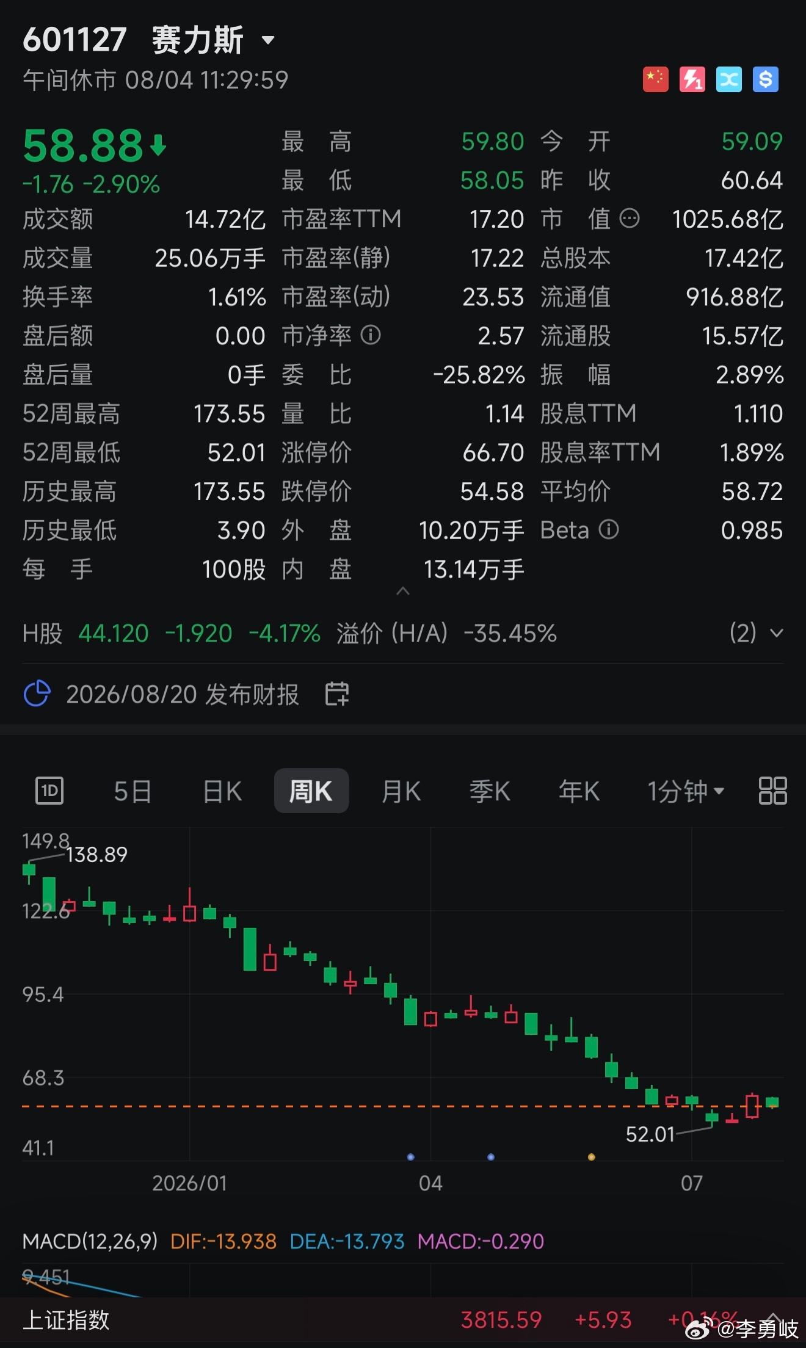Tap the yellow event dot on chart
The width and height of the screenshot is (806, 1348).
point(591,1157)
